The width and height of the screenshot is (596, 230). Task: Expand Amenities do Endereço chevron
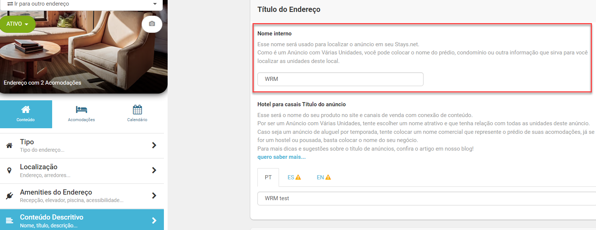point(154,195)
